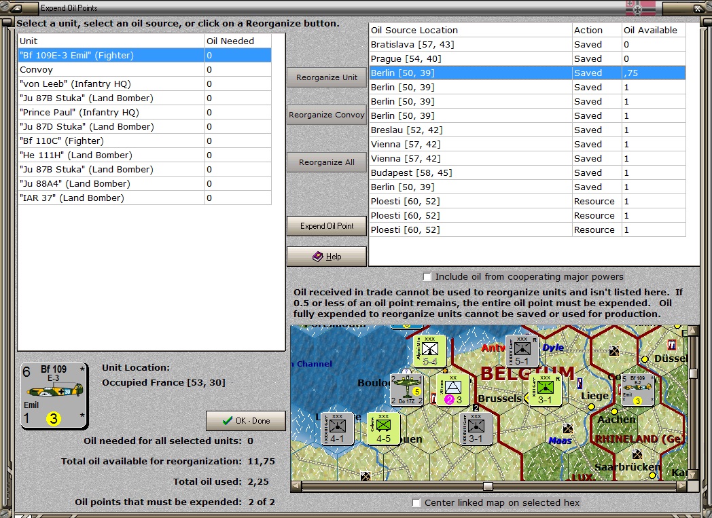
Task: Select the Alpini Mtn 5-4 counter on map
Action: point(429,352)
